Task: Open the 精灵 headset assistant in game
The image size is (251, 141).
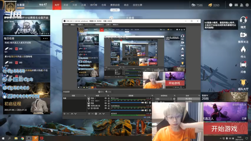Action: 243,20
